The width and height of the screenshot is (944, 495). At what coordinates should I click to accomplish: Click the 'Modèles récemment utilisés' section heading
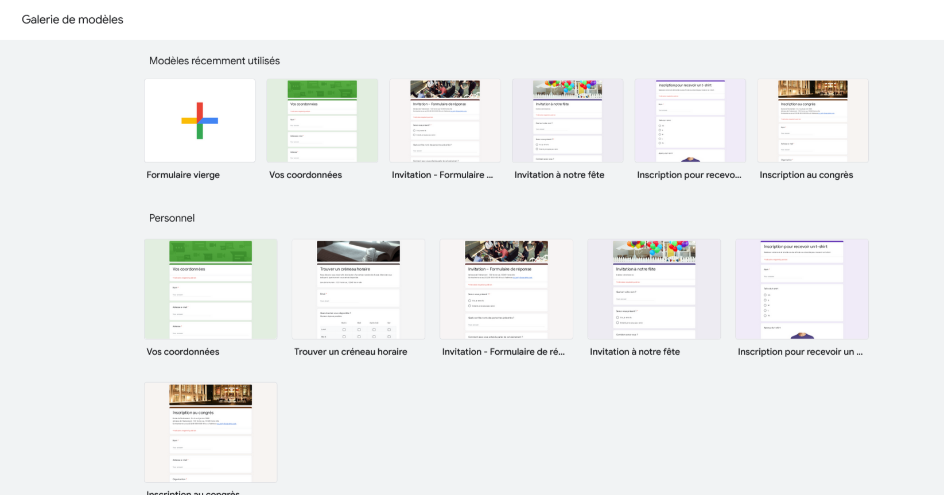215,61
